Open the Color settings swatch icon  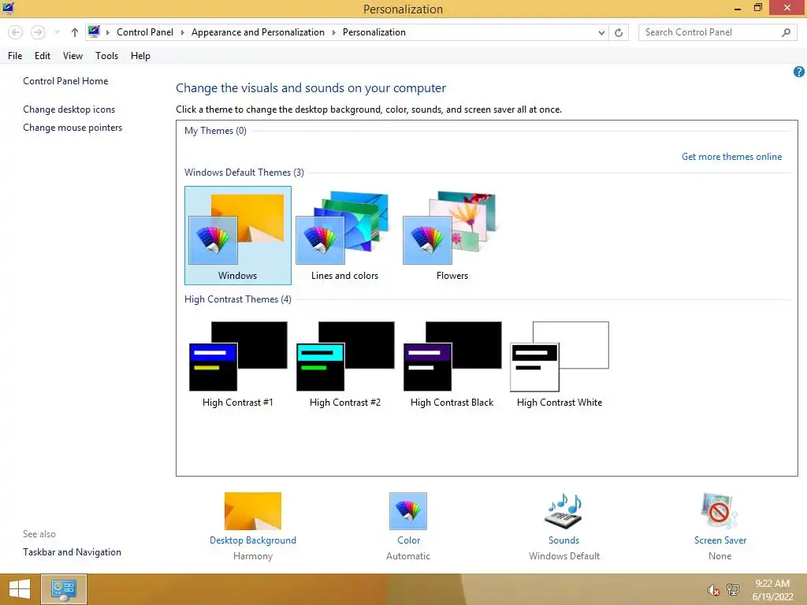point(408,510)
